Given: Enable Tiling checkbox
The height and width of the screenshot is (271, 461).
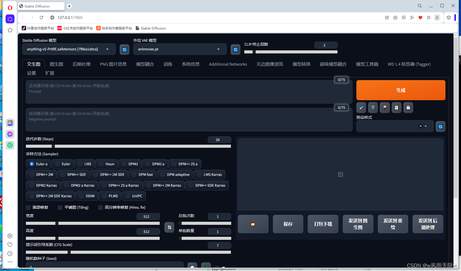Looking at the screenshot, I should (x=60, y=208).
